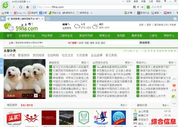
Task: Click the WeChat search input field
Action: pyautogui.click(x=123, y=43)
